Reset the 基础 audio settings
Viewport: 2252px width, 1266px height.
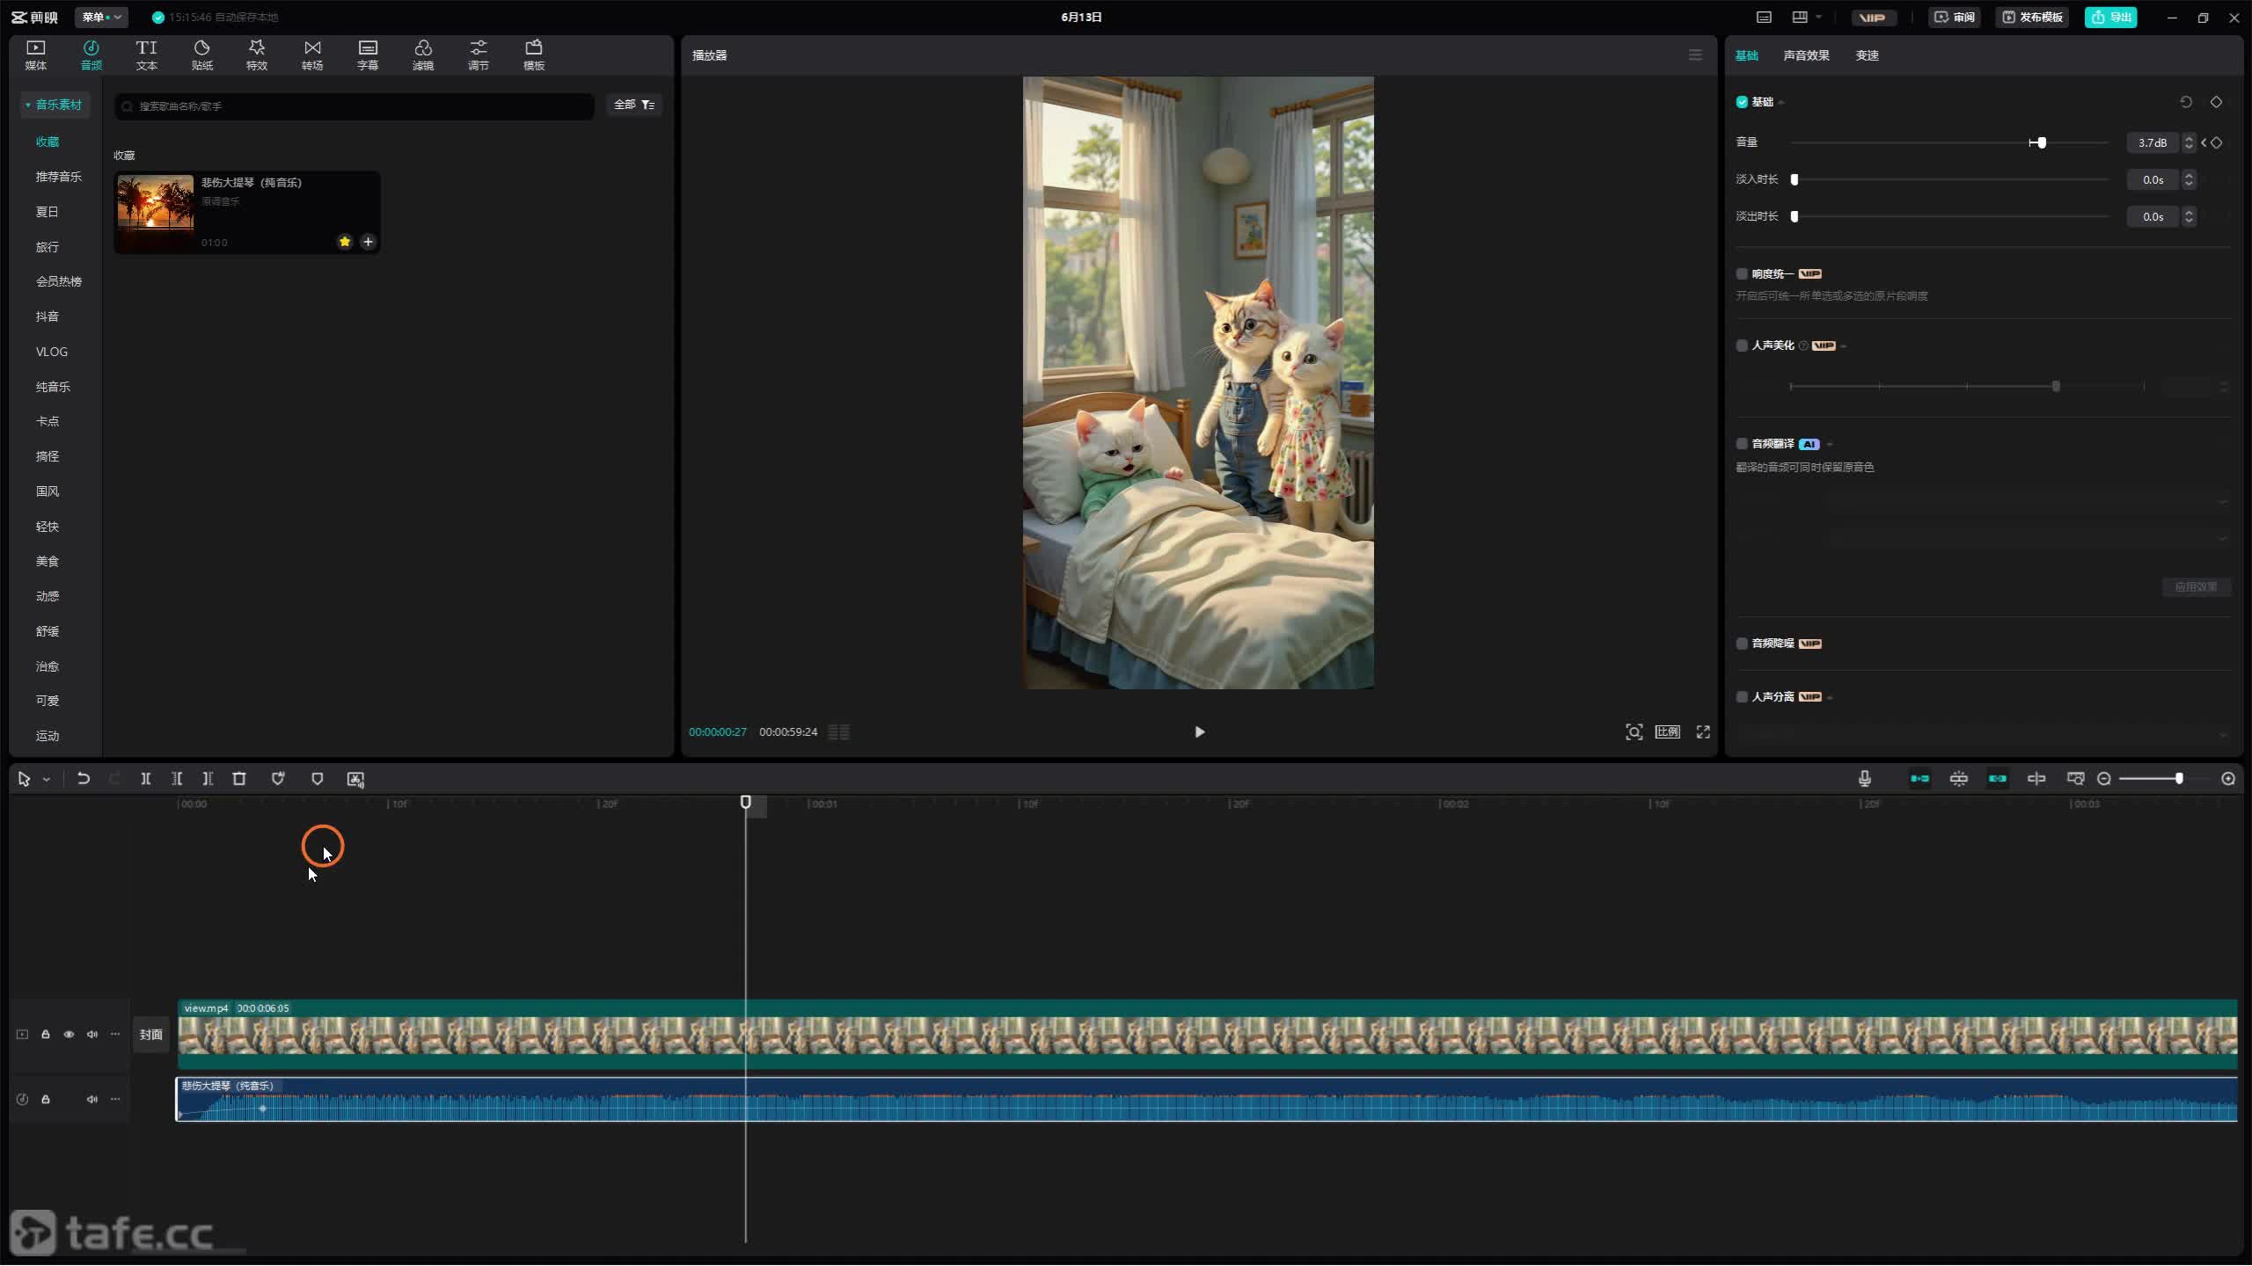click(x=2186, y=102)
